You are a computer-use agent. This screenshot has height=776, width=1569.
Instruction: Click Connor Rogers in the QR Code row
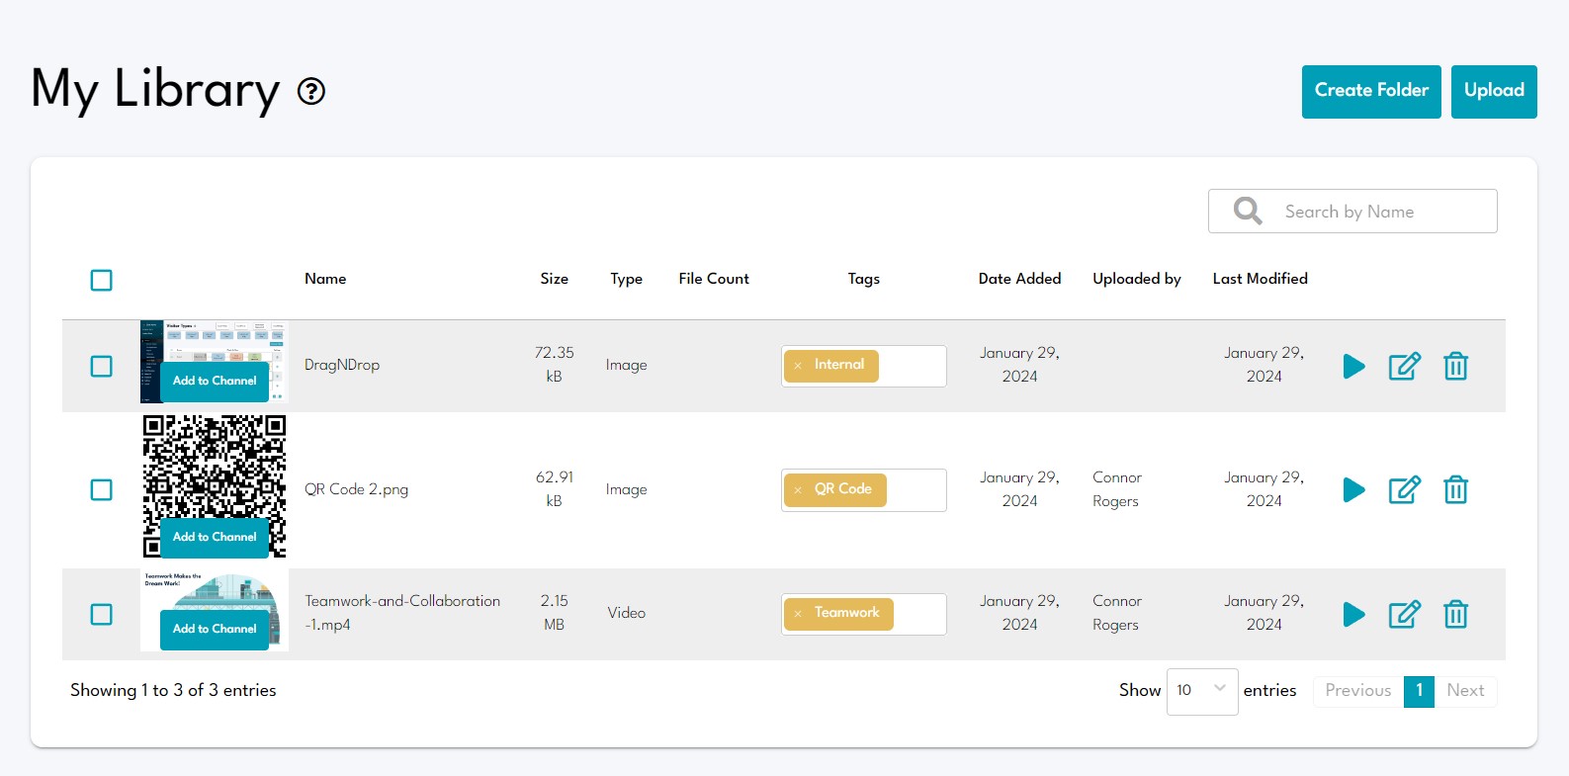click(1116, 489)
